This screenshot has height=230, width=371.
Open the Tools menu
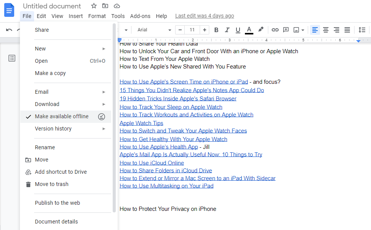pos(118,16)
